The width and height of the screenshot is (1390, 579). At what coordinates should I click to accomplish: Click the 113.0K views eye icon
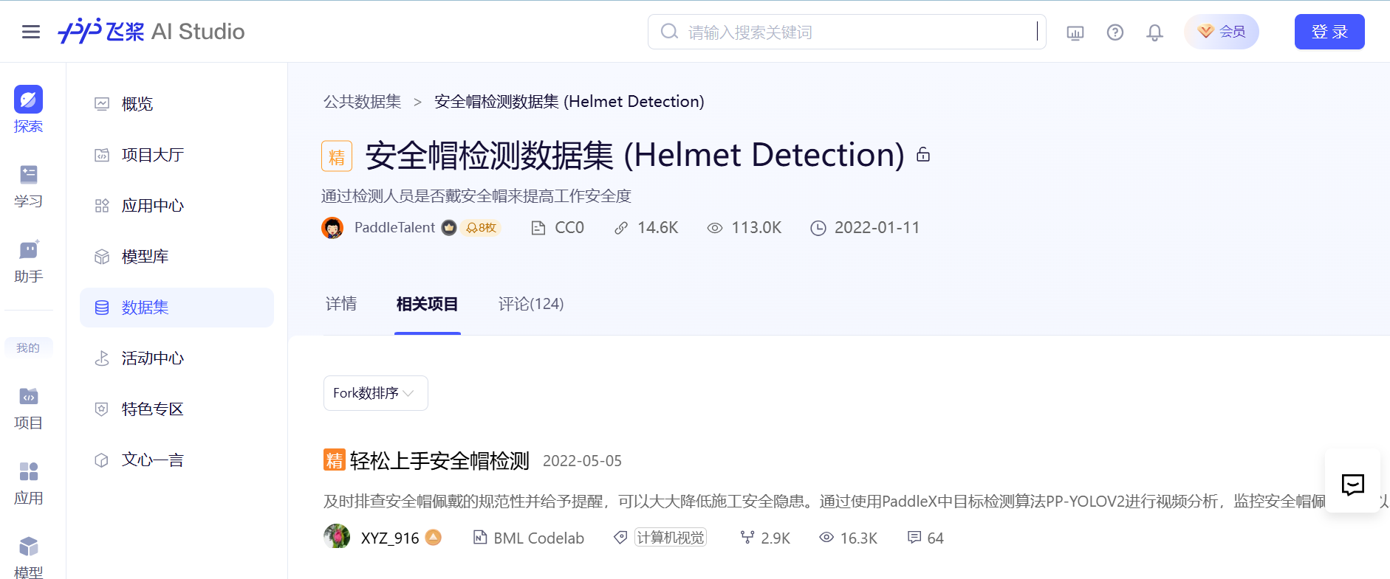coord(714,228)
